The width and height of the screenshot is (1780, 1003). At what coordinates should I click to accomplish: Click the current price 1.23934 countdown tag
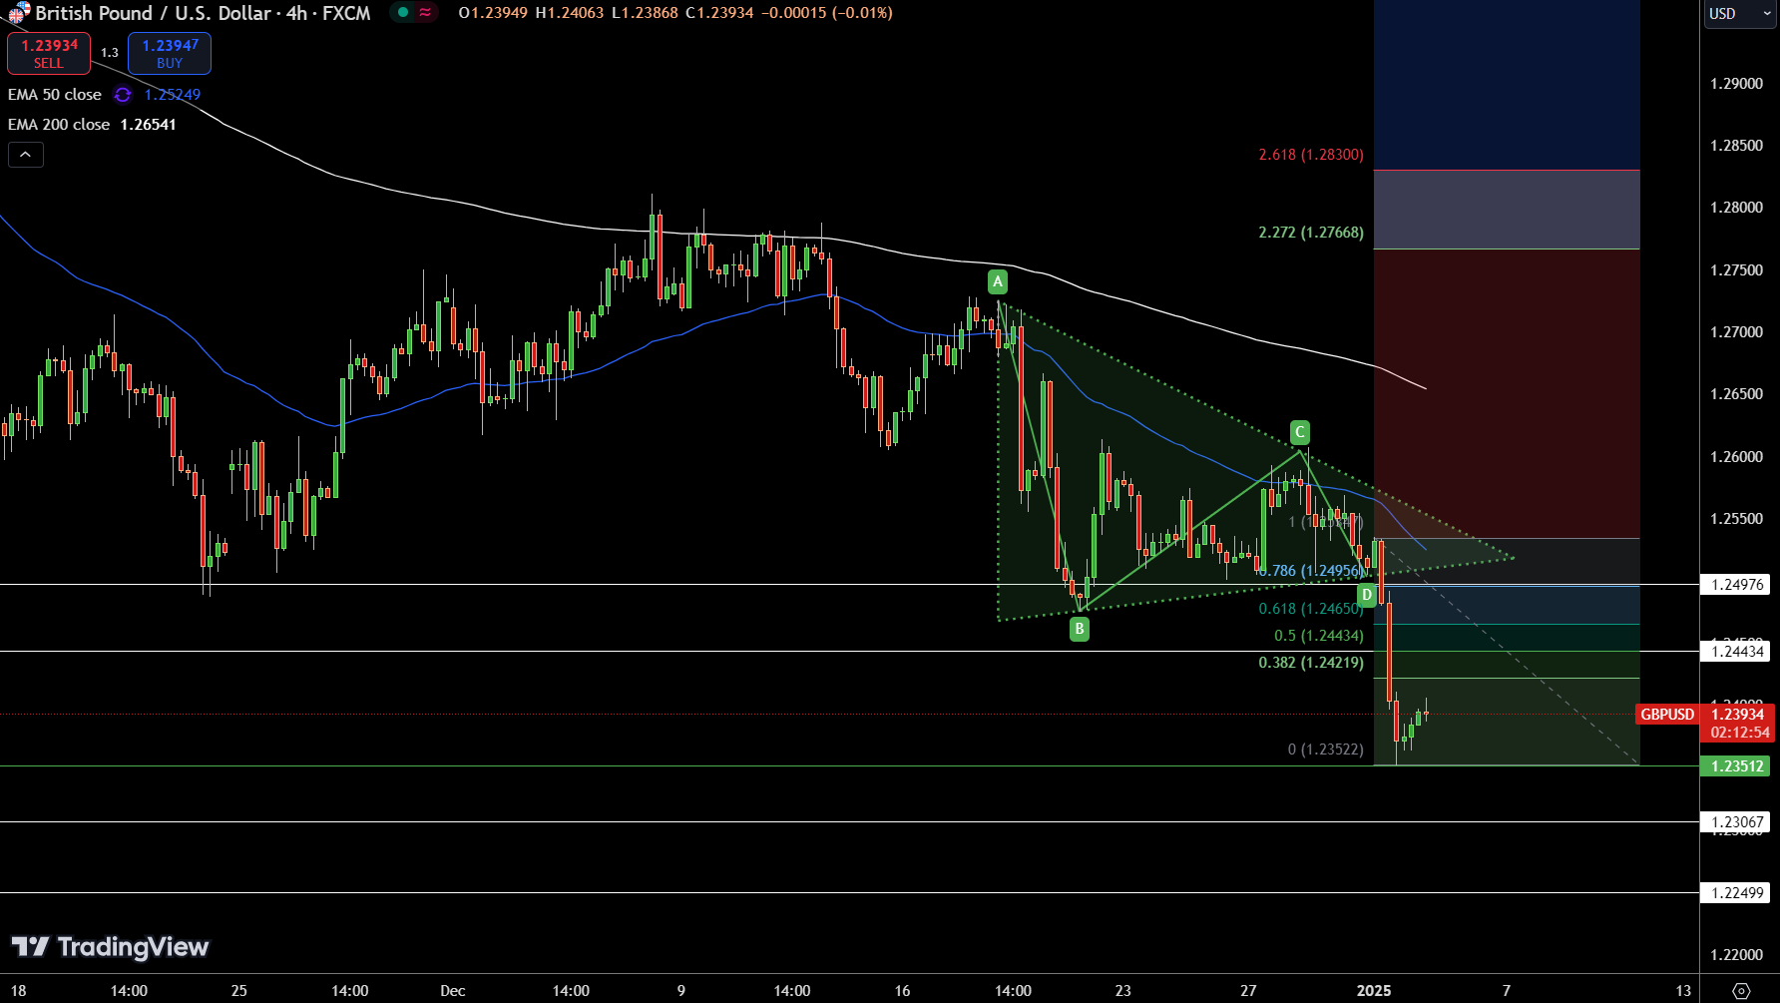(x=1737, y=724)
